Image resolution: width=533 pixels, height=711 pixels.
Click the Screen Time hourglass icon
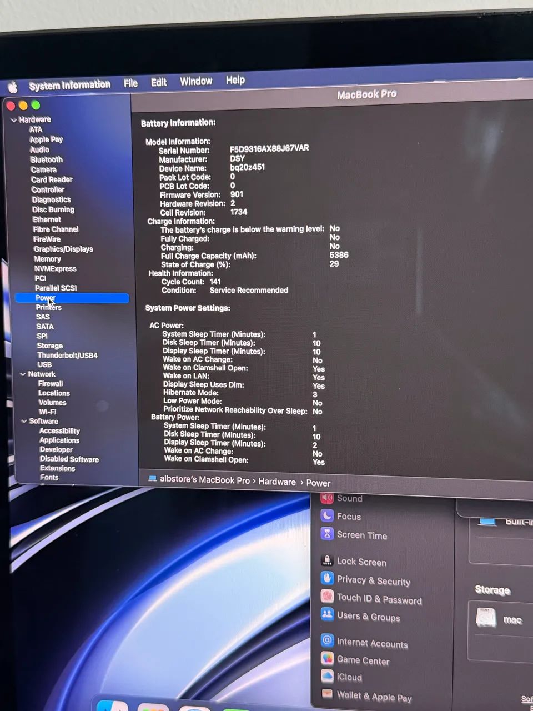(327, 534)
